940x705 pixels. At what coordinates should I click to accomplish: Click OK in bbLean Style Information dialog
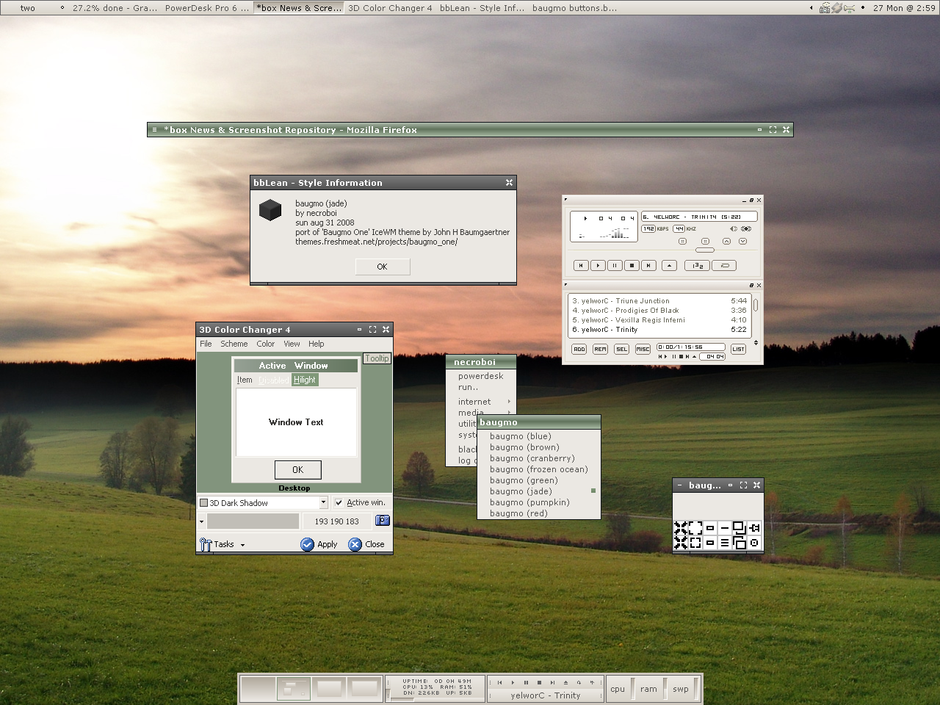383,267
